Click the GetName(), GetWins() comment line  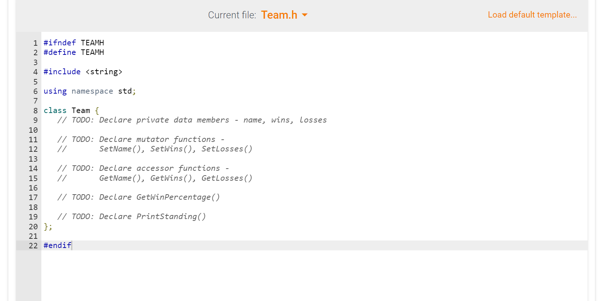point(155,178)
